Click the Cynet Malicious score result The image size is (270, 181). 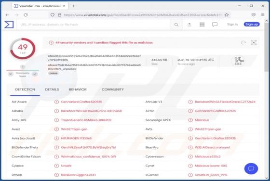pyautogui.click(x=211, y=166)
